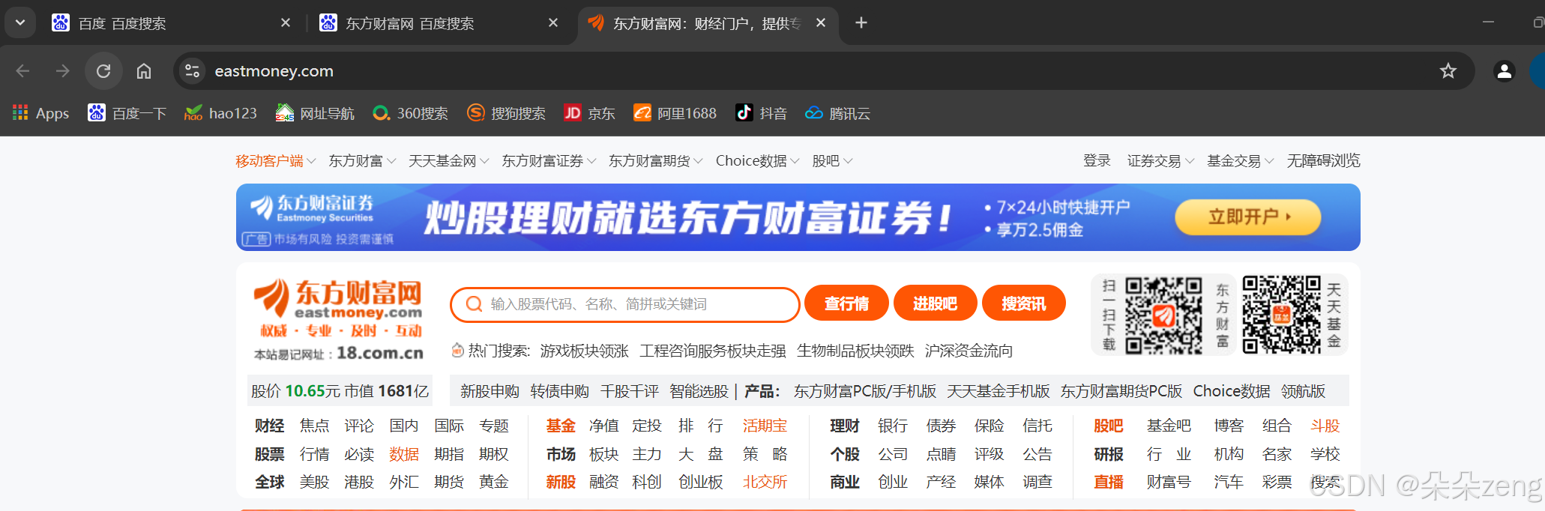Open the 抖音 bookmark
1545x511 pixels.
[761, 113]
